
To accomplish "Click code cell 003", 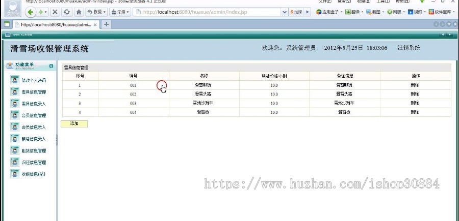I will [x=133, y=103].
